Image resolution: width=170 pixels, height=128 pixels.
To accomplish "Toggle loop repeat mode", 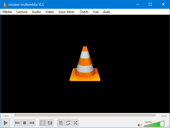I will (68, 123).
